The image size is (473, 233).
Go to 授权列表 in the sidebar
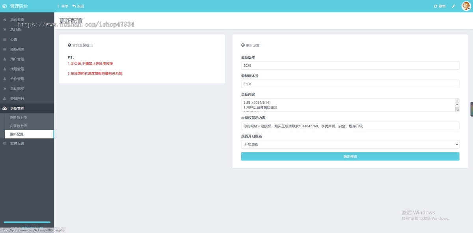[17, 49]
